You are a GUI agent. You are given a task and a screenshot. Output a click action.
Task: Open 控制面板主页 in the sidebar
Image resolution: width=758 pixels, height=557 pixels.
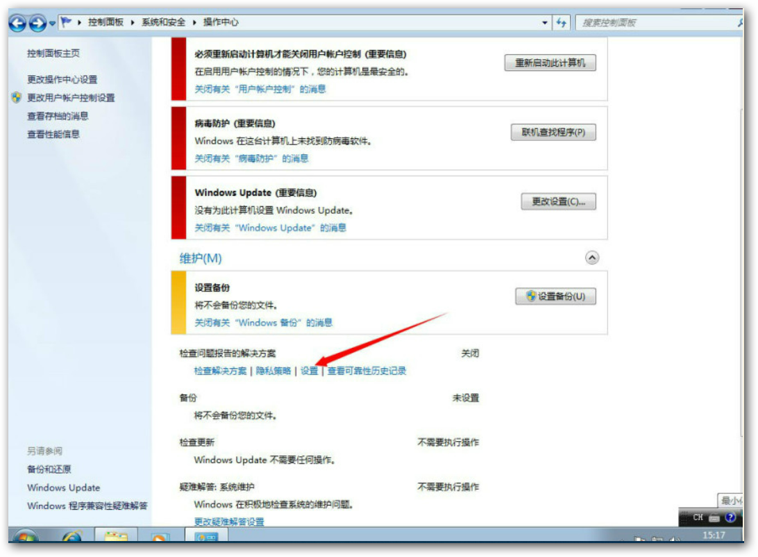(x=53, y=53)
